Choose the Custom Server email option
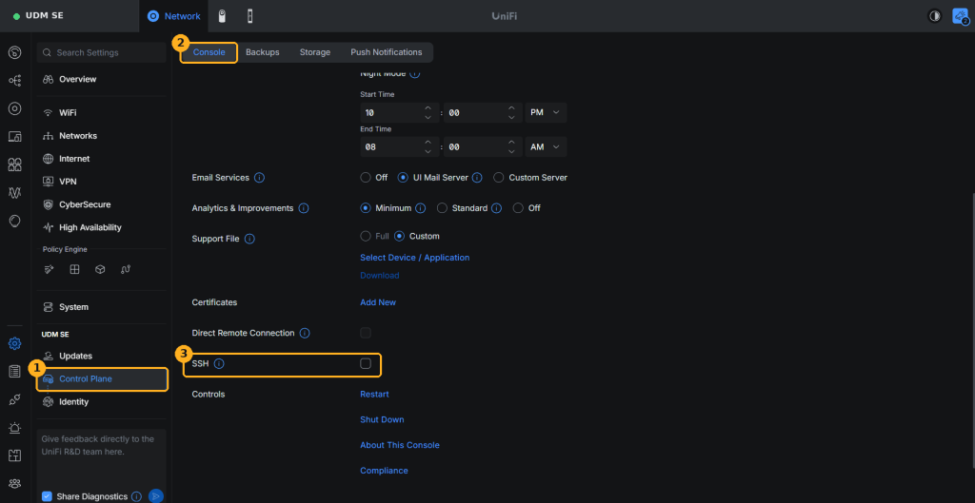 (x=499, y=178)
